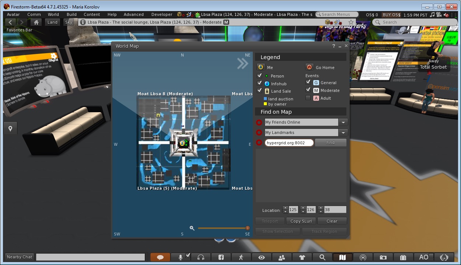Click the laurel wreath icon in bottom toolbar

click(x=444, y=257)
